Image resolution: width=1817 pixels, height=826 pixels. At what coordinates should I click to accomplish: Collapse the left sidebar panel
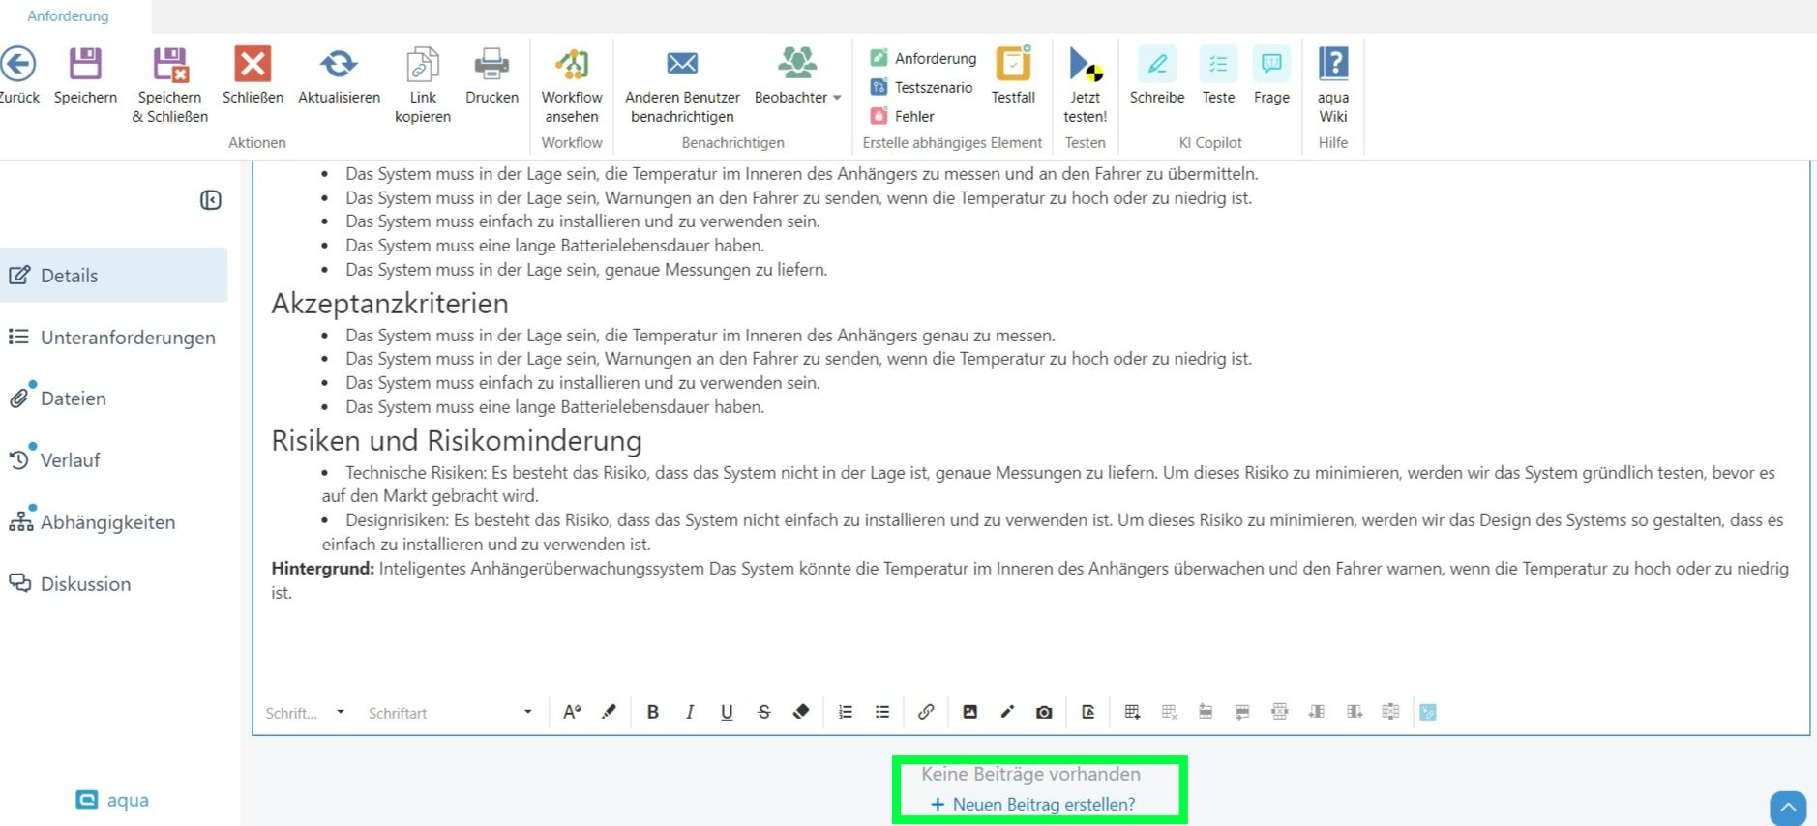coord(211,200)
